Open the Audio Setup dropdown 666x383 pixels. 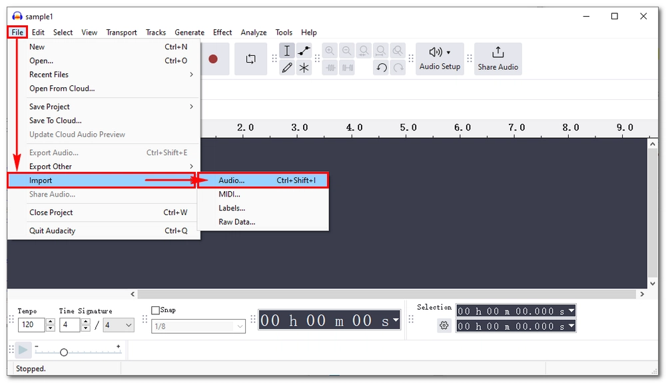click(440, 59)
